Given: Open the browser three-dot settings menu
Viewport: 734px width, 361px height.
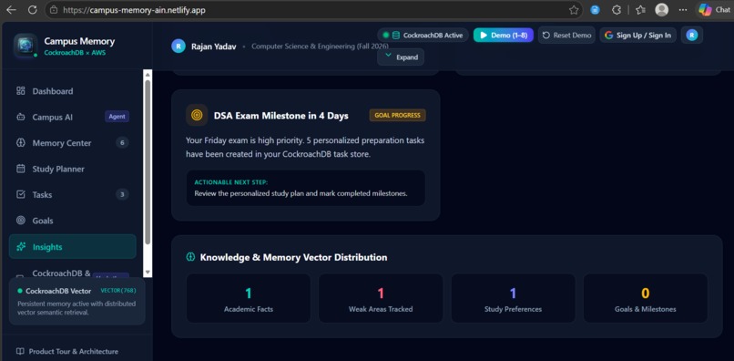Looking at the screenshot, I should tap(683, 10).
